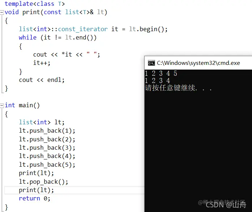This screenshot has height=212, width=252.
Task: Click the template<class T> line
Action: click(35, 4)
